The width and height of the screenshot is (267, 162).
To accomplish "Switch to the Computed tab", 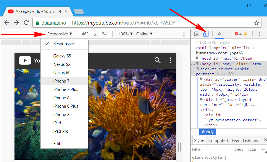I will point(218,141).
